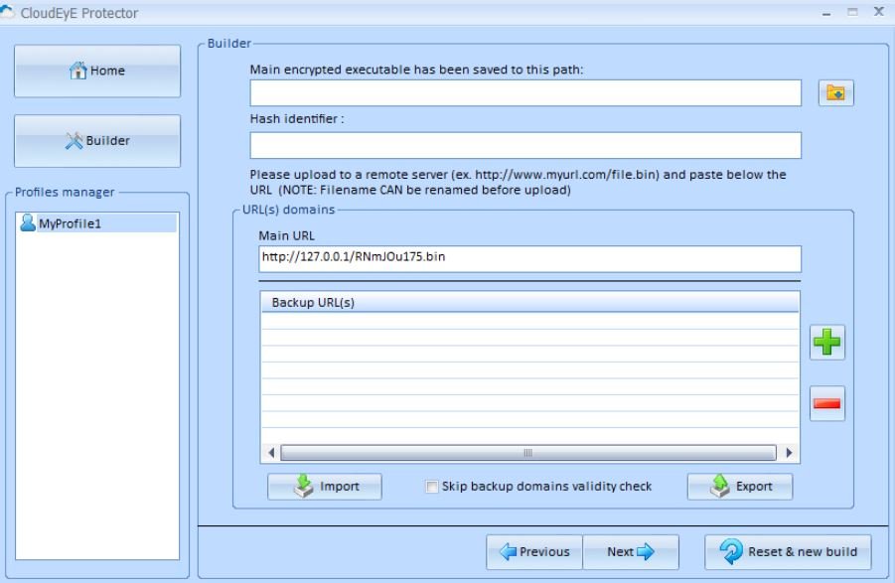Add a backup URL with green plus
895x583 pixels.
[827, 343]
